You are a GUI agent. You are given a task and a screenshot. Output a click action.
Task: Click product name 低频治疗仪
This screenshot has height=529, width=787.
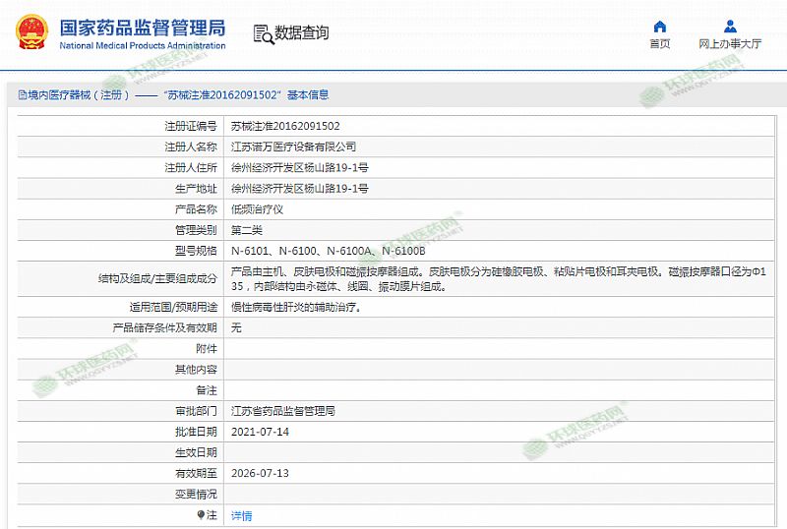coord(257,209)
